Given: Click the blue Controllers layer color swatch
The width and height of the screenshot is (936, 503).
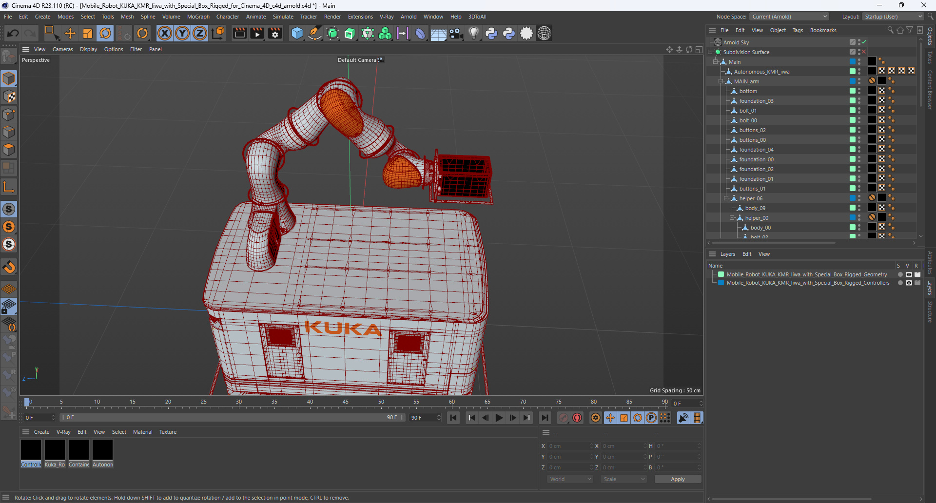Looking at the screenshot, I should 721,283.
